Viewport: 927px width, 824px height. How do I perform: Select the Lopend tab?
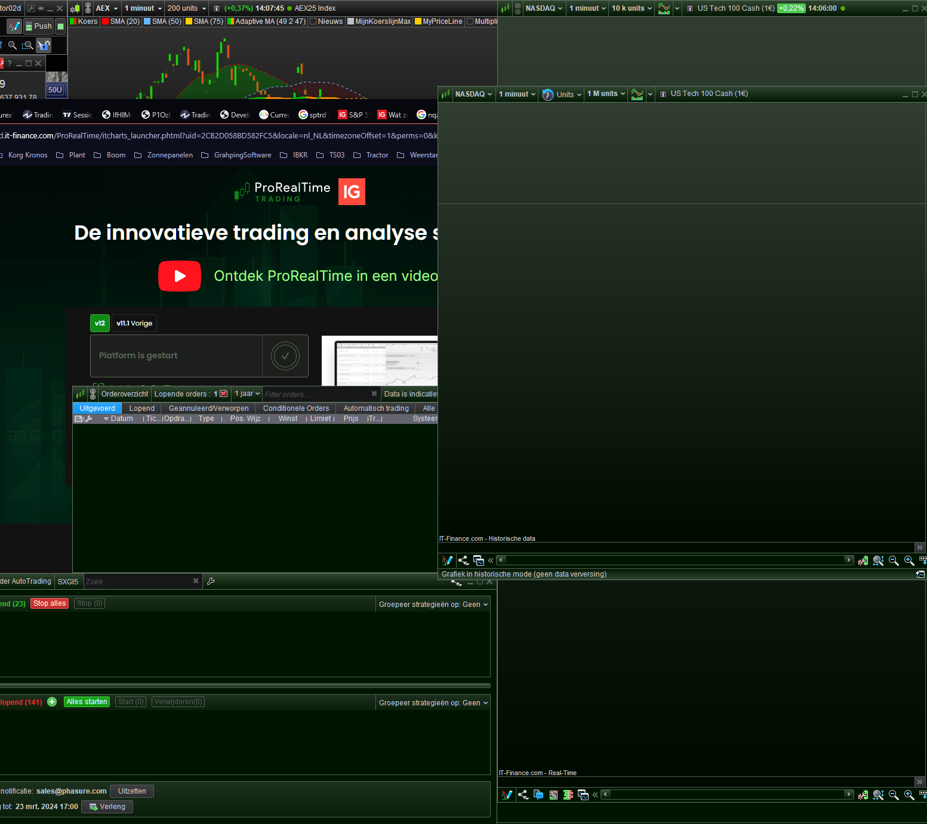tap(142, 408)
